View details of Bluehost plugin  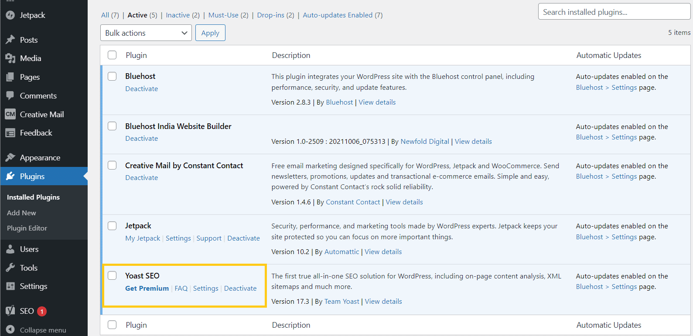377,102
